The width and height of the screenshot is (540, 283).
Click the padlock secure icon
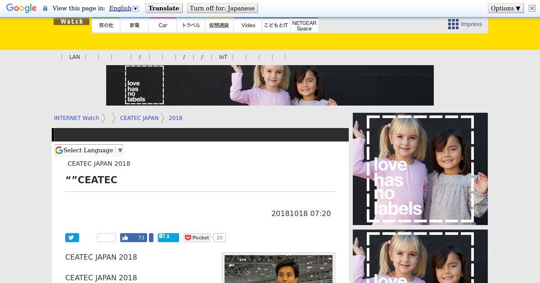click(45, 9)
